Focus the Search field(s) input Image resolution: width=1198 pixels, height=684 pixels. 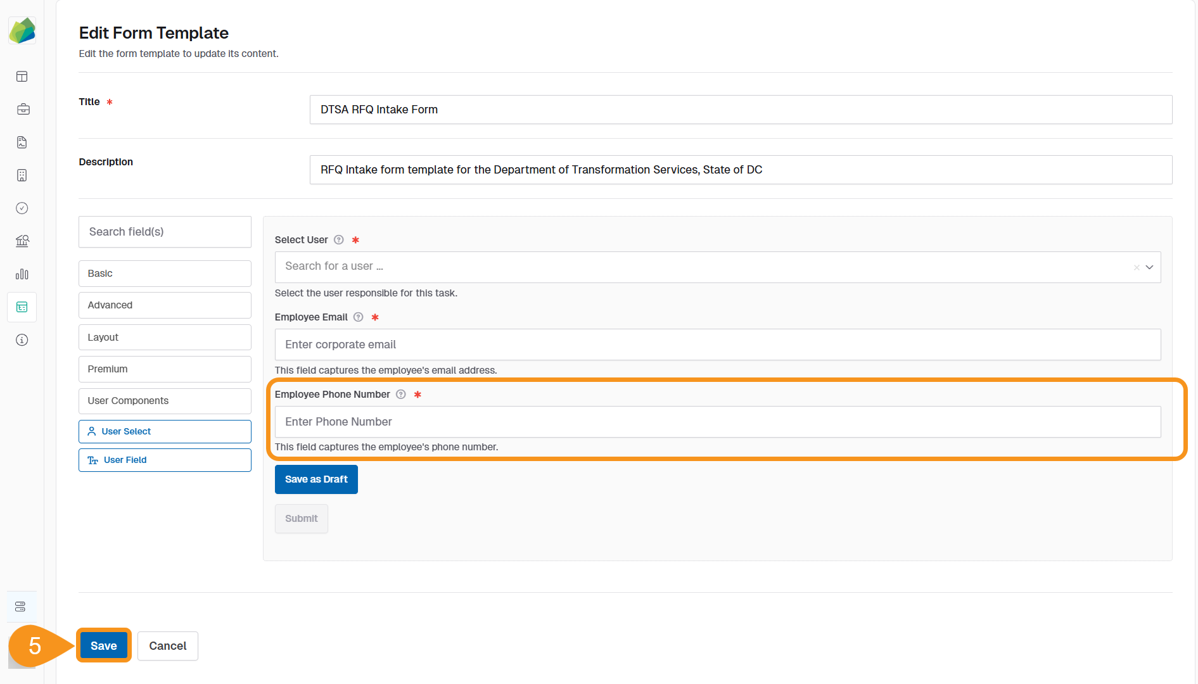point(165,232)
